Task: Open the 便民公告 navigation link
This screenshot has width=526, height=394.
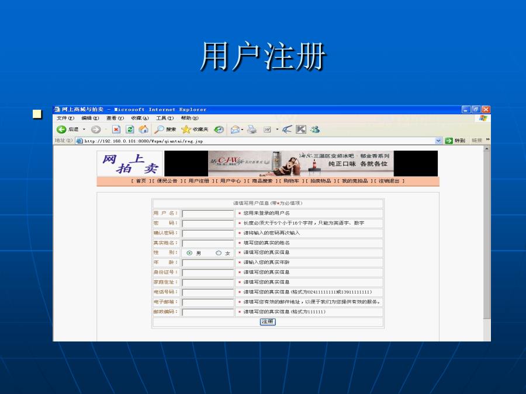Action: 167,181
